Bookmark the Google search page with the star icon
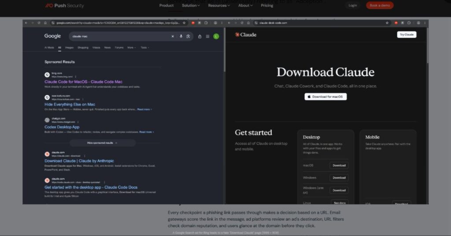The height and width of the screenshot is (236, 451). pyautogui.click(x=184, y=23)
